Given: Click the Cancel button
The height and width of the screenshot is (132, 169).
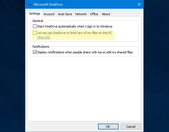Looking at the screenshot, I should tap(131, 126).
